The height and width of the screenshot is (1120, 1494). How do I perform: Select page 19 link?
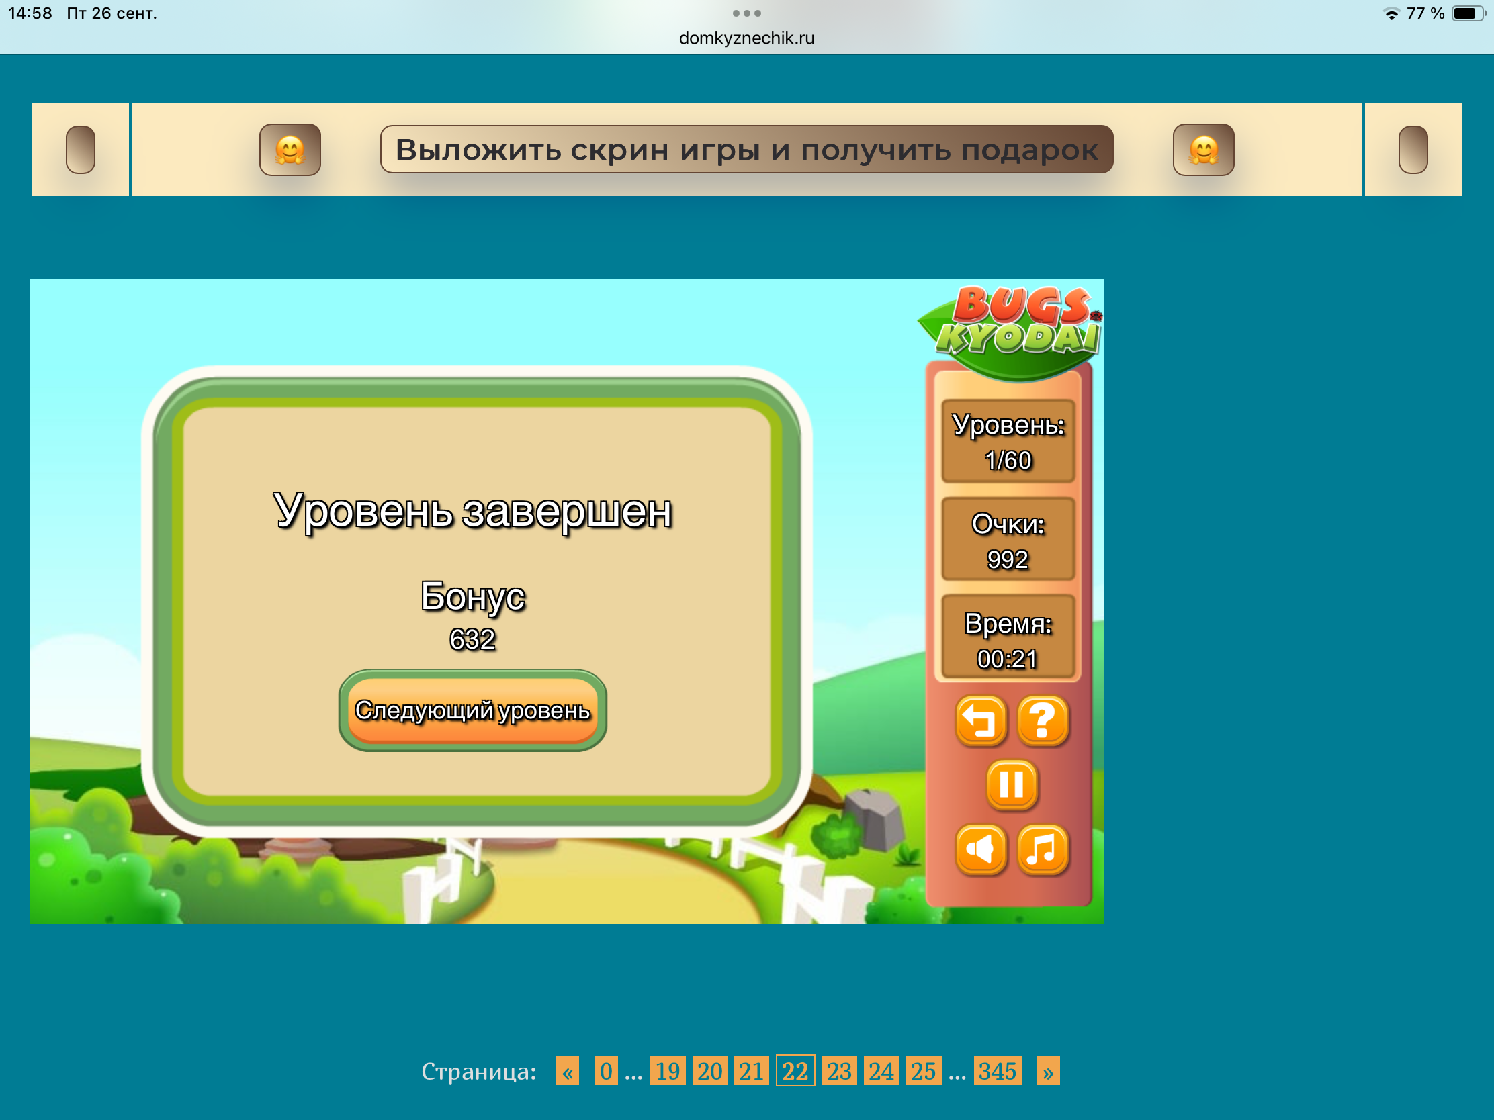tap(667, 1071)
